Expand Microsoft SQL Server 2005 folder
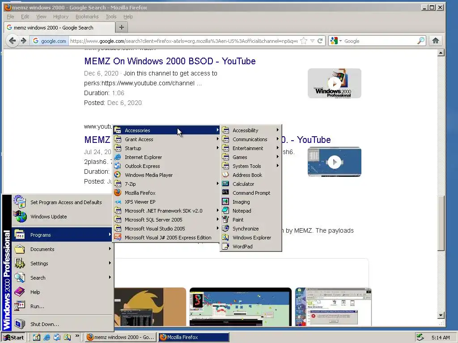Viewport: 458px width, 343px height. 166,220
